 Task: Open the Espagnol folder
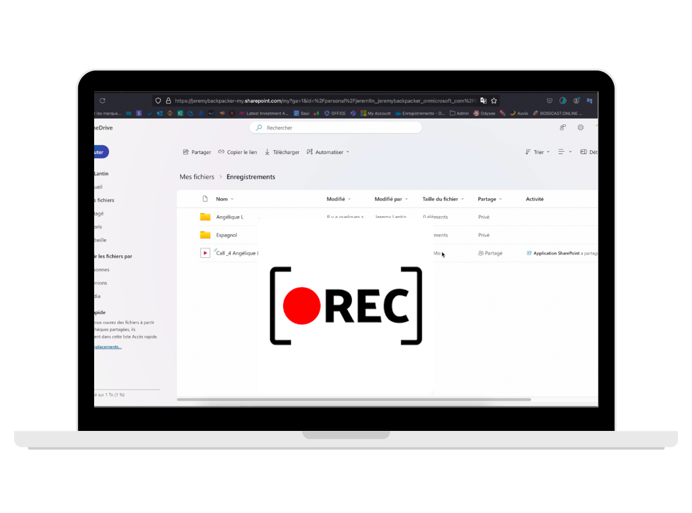[226, 235]
